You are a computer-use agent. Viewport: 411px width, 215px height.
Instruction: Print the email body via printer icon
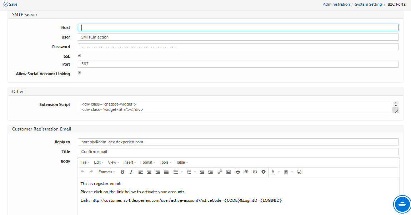238,172
